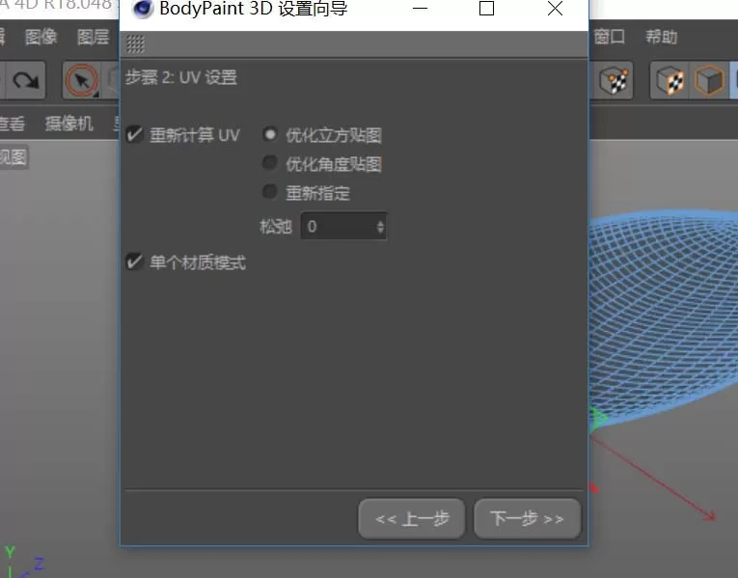
Task: Click the orange checkered cube texture icon
Action: tap(670, 80)
